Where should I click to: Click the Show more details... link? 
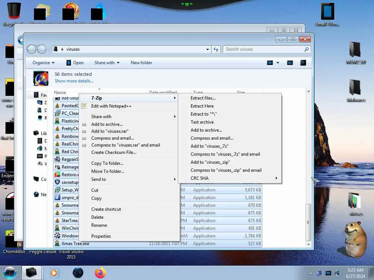click(74, 81)
